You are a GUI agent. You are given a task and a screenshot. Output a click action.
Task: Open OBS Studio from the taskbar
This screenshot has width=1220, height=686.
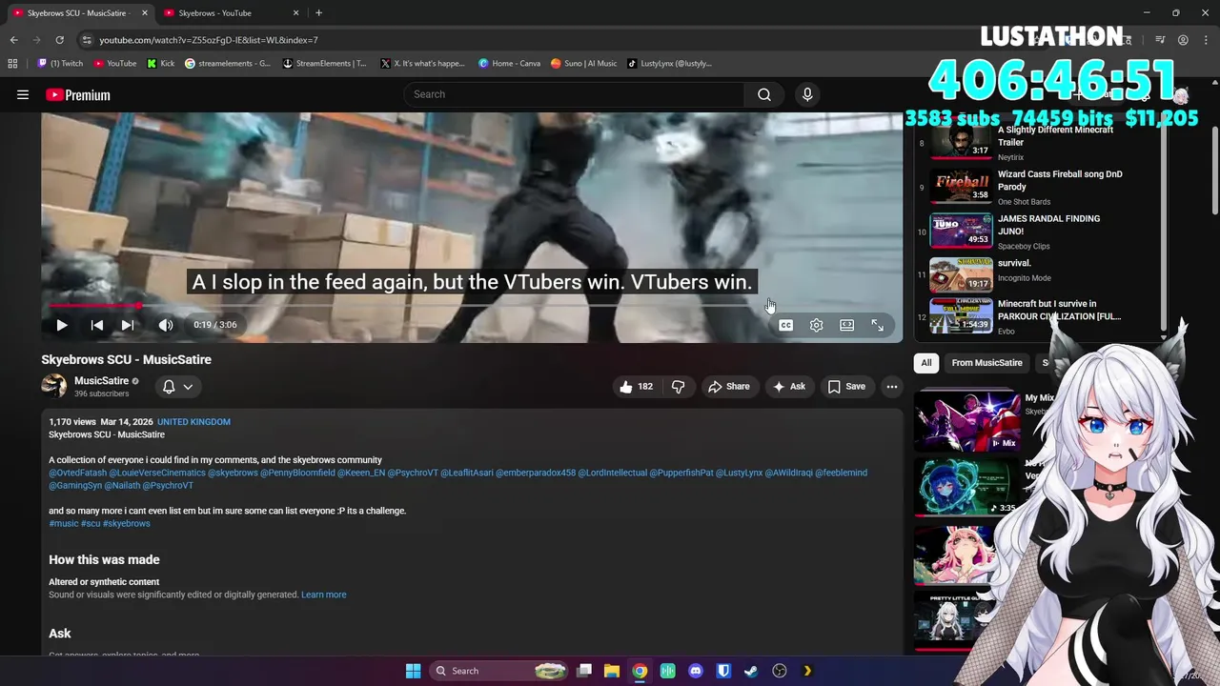(x=780, y=671)
